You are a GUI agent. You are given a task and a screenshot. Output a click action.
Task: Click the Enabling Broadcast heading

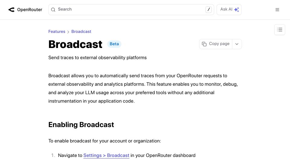(x=81, y=125)
